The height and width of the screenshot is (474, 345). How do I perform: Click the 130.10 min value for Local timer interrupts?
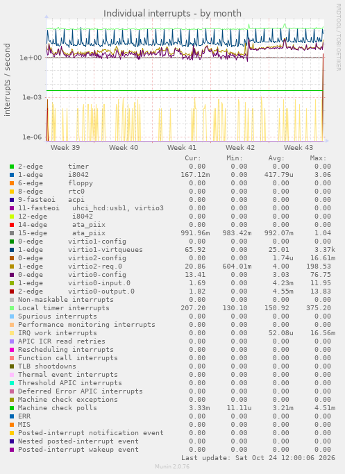click(x=235, y=308)
